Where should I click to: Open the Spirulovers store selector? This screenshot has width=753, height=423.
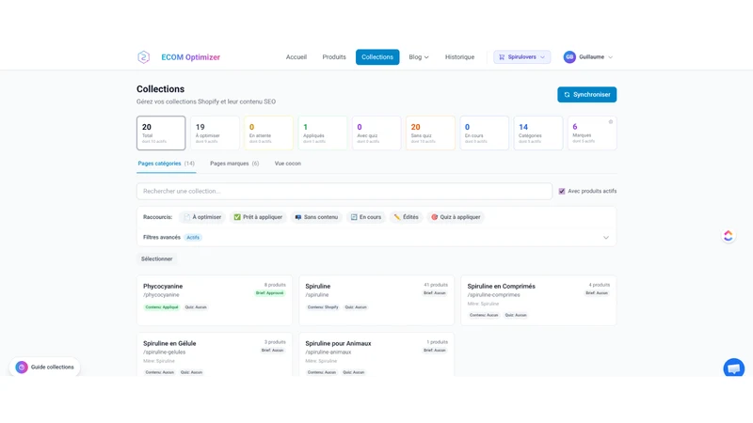click(522, 57)
